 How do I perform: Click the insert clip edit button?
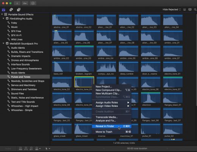coord(26,148)
